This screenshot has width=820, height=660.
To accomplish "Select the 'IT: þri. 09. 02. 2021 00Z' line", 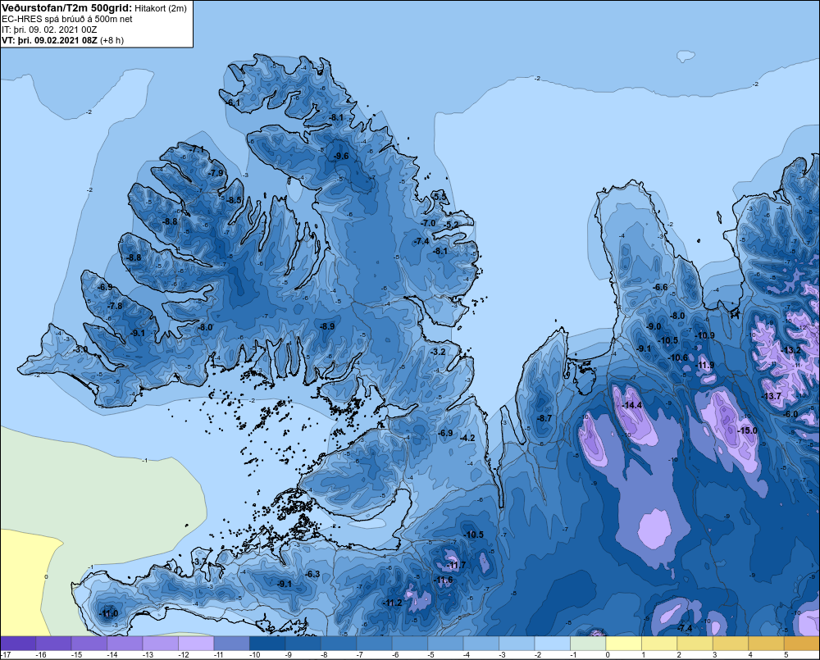I will (49, 30).
